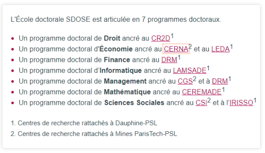
Task: Open the CEREMADE link for Mathématique
Action: click(202, 92)
